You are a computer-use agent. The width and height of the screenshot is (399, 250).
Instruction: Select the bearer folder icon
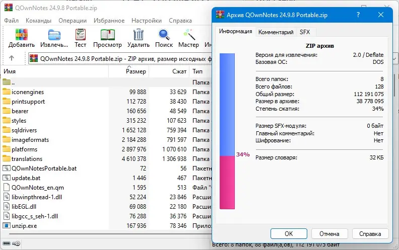(x=7, y=111)
